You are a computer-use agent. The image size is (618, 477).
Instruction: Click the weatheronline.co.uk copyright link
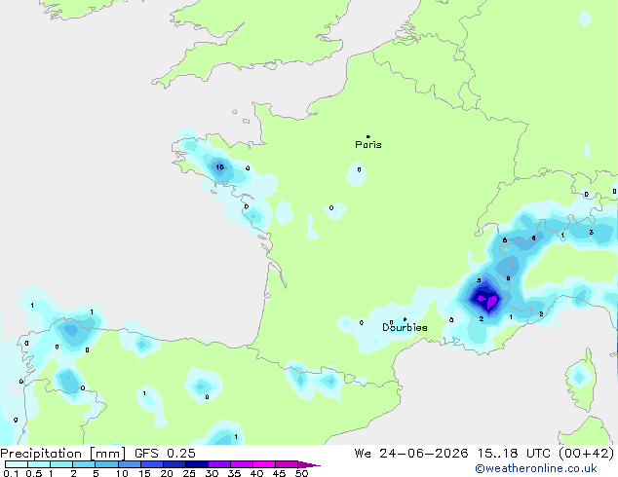tap(536, 468)
